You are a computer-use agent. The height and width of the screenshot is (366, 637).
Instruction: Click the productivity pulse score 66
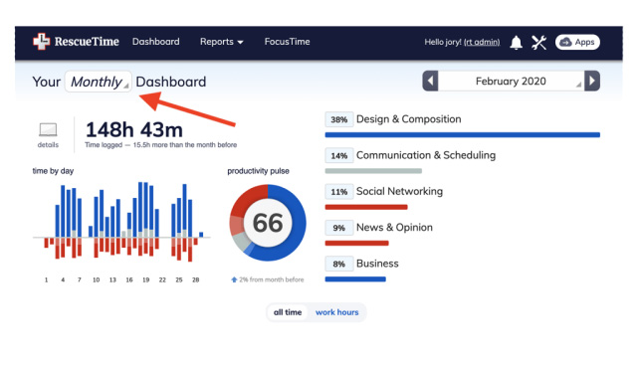click(268, 223)
